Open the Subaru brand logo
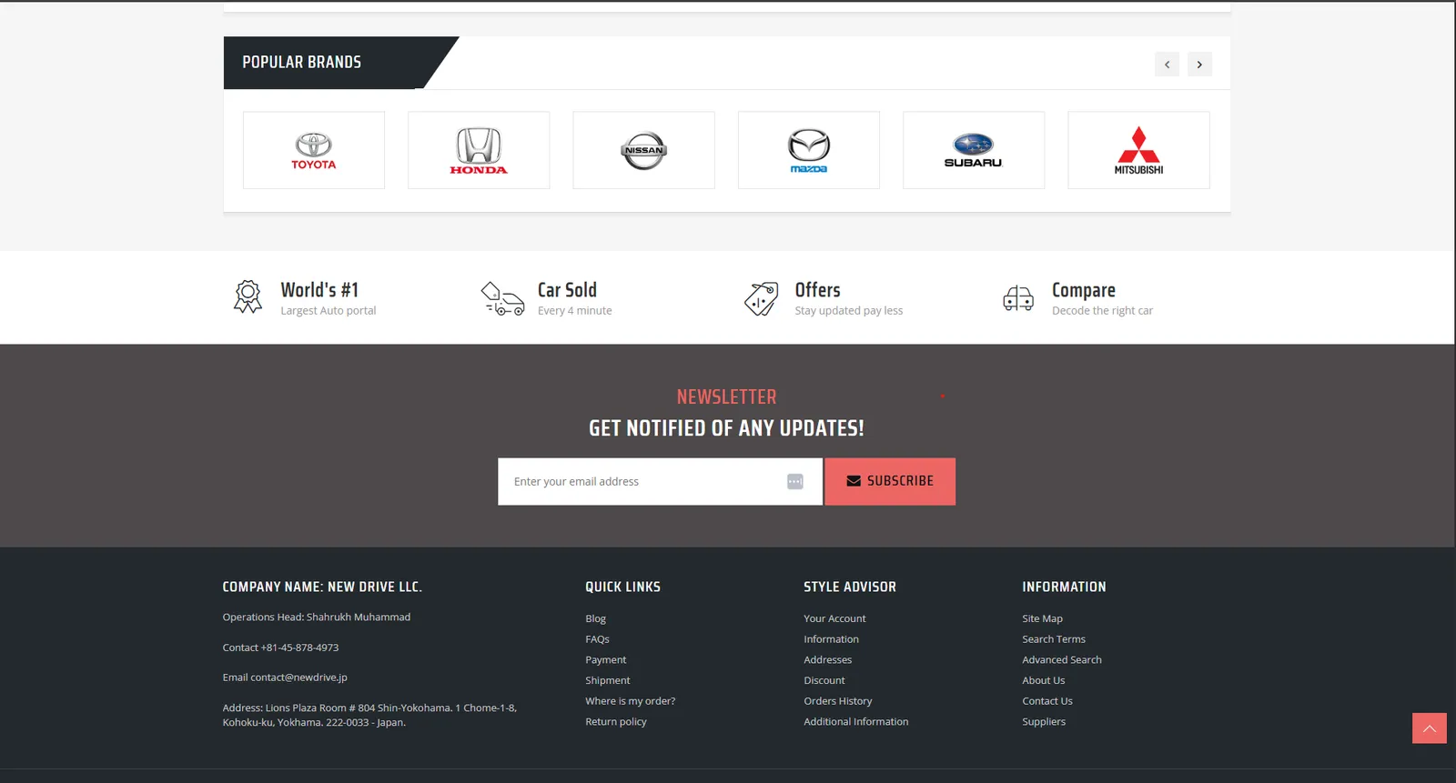 point(974,150)
